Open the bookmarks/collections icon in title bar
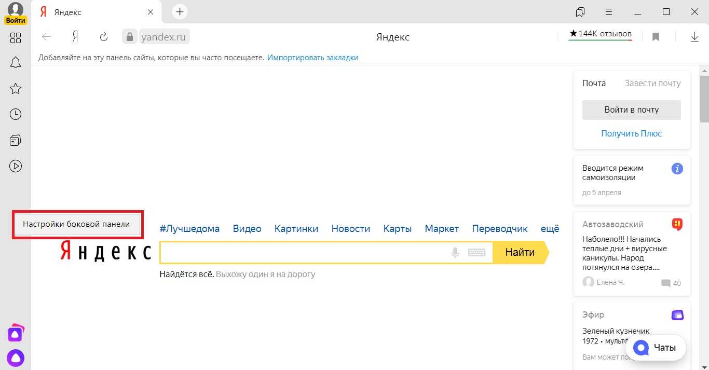This screenshot has width=709, height=370. pyautogui.click(x=580, y=11)
